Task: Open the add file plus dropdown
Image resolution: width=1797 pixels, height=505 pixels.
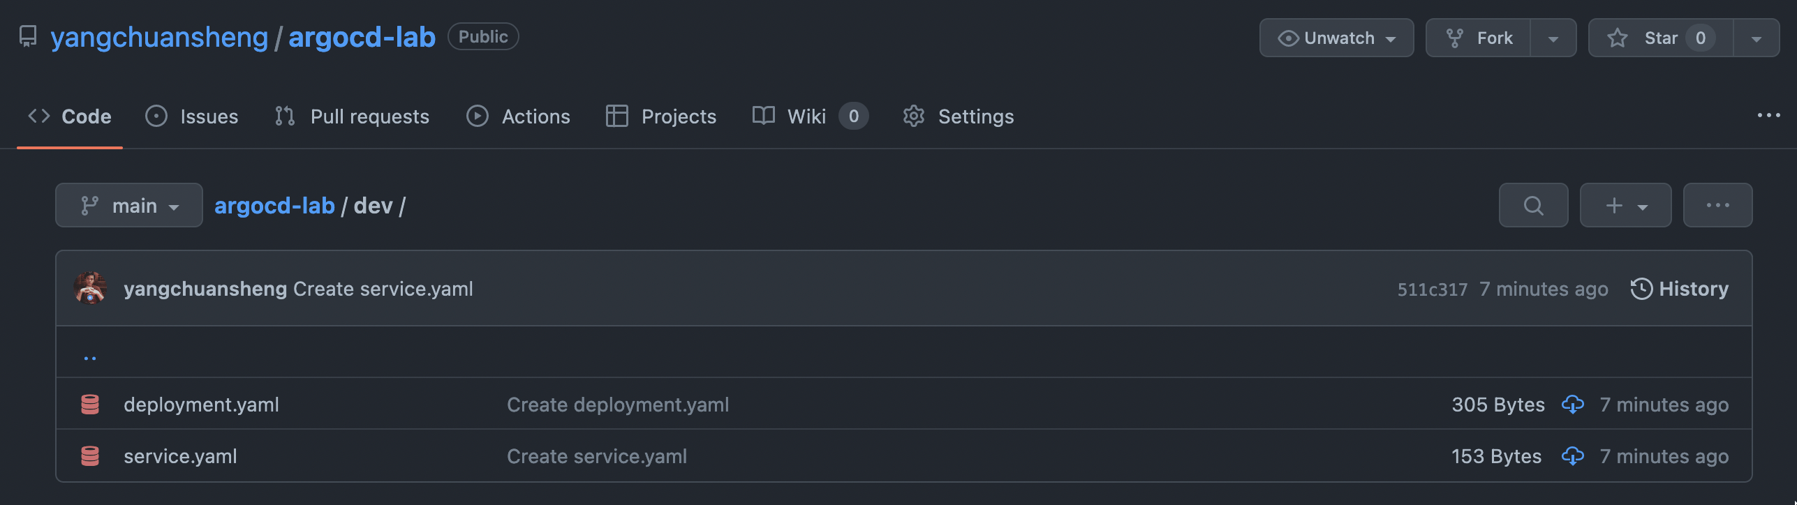Action: (1625, 205)
